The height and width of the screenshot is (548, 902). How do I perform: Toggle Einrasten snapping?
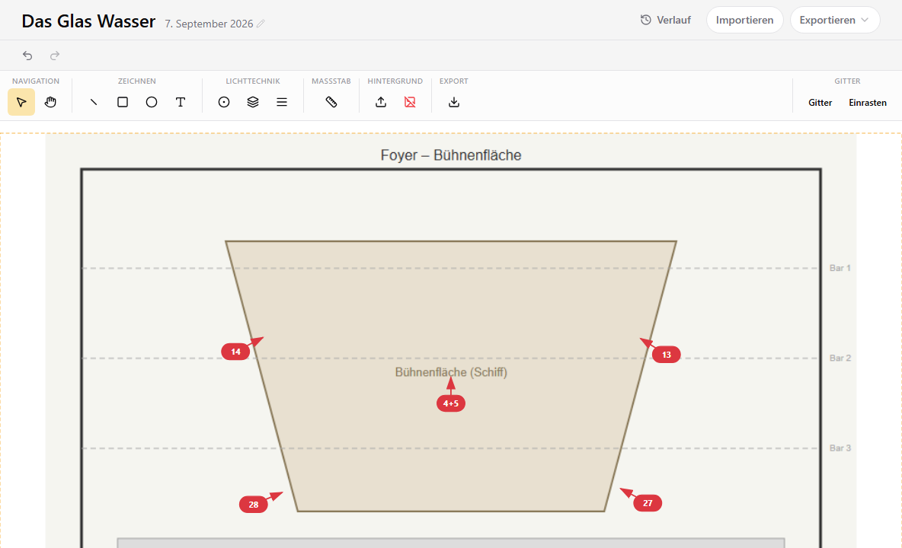pos(868,103)
